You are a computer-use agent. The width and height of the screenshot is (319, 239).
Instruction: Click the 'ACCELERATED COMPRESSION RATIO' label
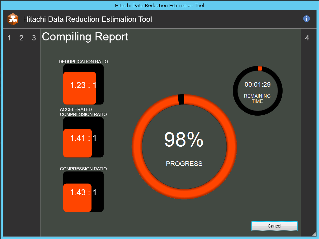[83, 112]
